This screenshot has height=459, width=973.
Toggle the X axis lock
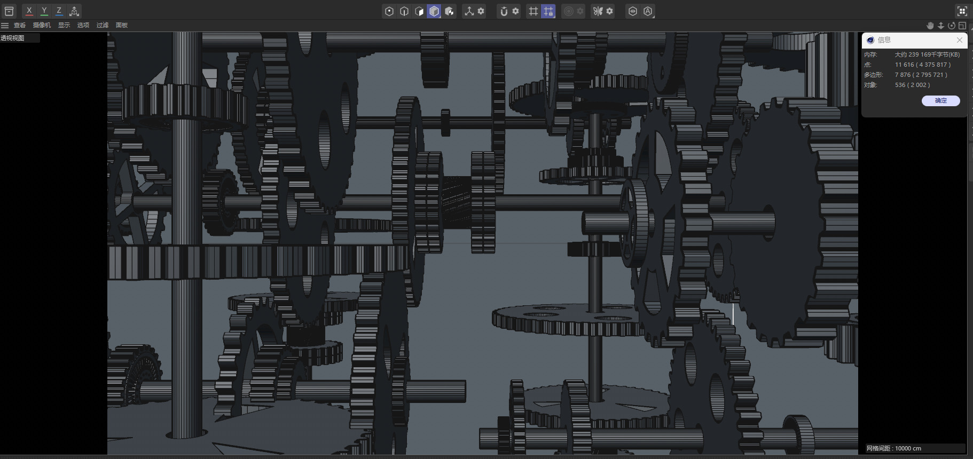pyautogui.click(x=29, y=11)
